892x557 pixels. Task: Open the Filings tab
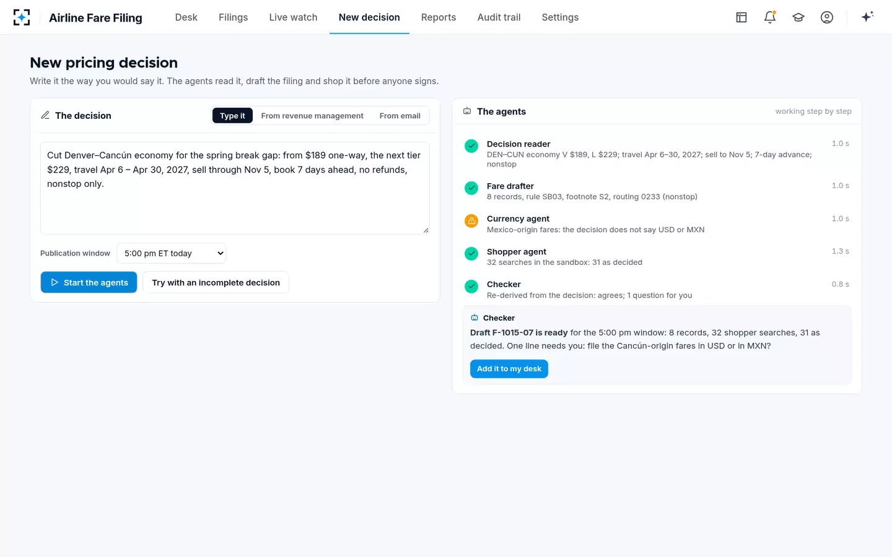coord(233,17)
